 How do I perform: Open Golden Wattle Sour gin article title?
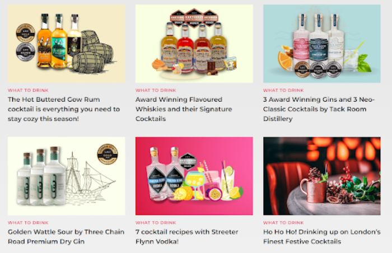tap(66, 237)
